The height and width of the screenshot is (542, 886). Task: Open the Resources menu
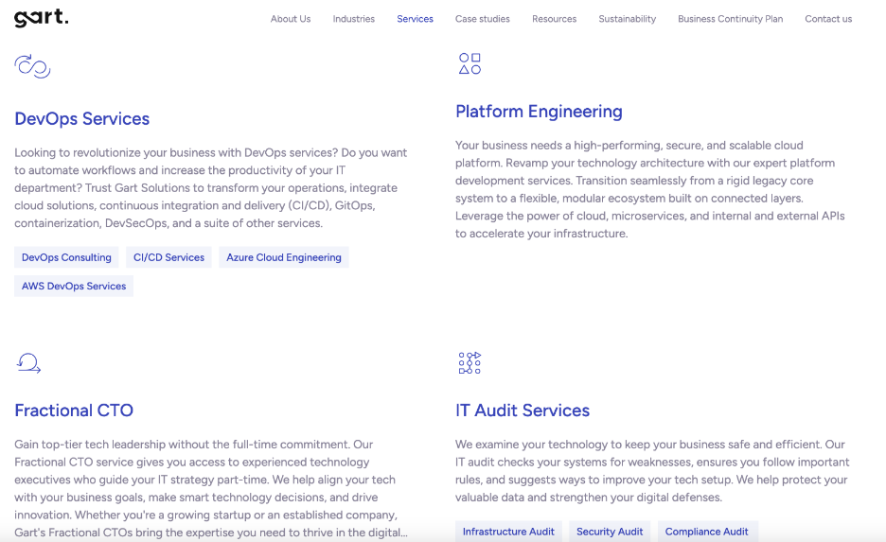(554, 19)
